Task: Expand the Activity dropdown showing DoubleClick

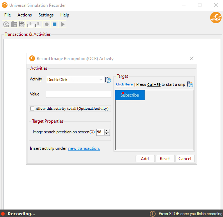Action: [101, 80]
